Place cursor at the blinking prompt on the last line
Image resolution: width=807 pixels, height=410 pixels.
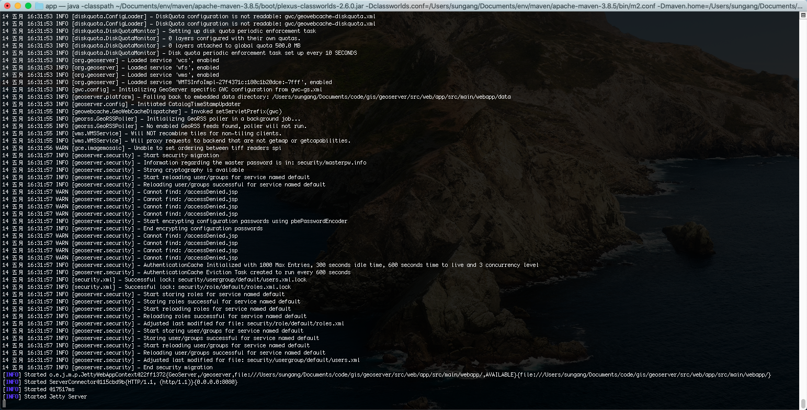coord(4,404)
